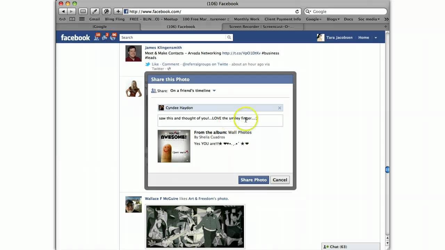Open the Client Payment Info bookmark
The image size is (445, 250).
(x=283, y=19)
